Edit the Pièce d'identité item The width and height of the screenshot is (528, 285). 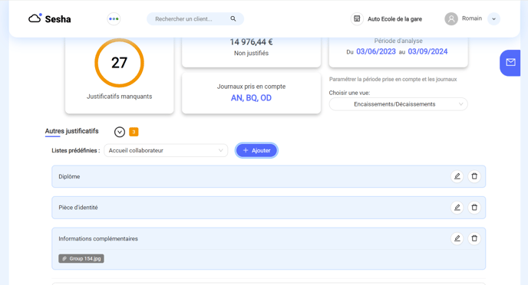coord(457,208)
